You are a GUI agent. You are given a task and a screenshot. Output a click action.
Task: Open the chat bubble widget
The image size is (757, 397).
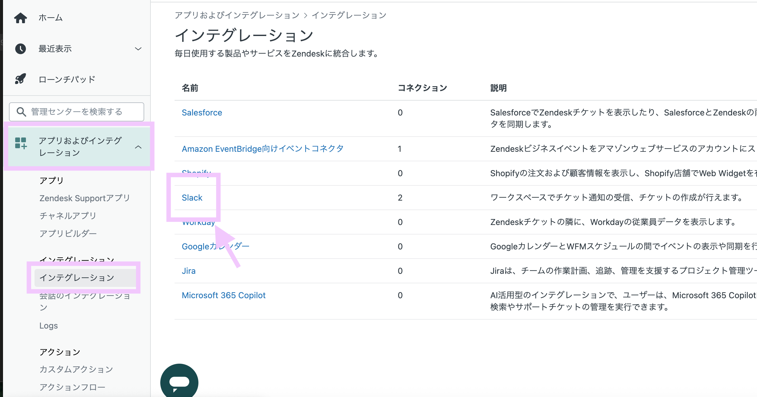[x=179, y=382]
